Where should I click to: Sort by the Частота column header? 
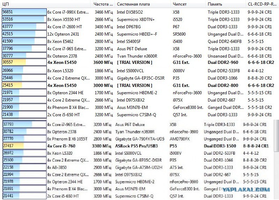(x=103, y=4)
